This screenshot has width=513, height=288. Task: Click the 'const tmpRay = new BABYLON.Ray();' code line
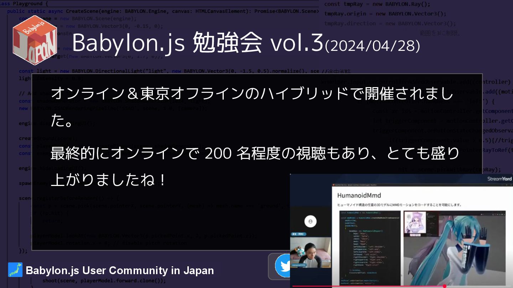[x=377, y=4]
